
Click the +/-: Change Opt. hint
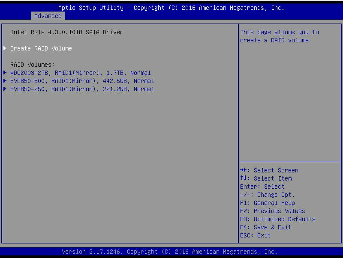(267, 195)
